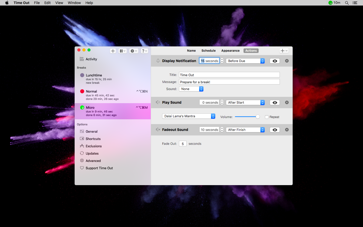Viewport: 363px width, 227px height.
Task: Open the Before Due timing dropdown
Action: 245,61
